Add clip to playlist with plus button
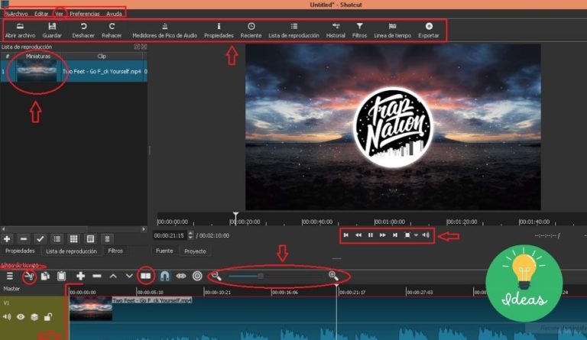Viewport: 587px width, 340px height. (x=7, y=238)
